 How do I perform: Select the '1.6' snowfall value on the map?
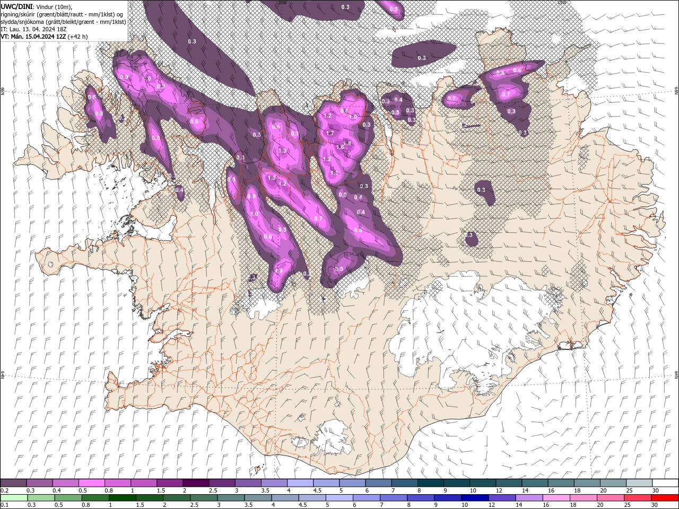click(340, 146)
